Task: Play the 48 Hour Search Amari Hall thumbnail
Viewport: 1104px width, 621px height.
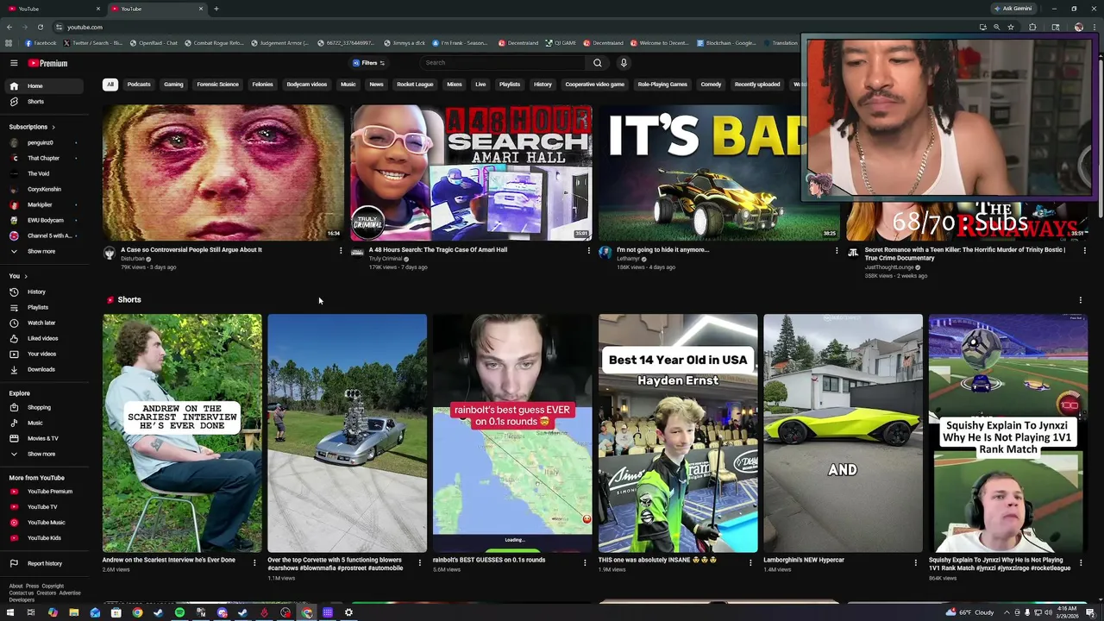Action: [471, 172]
